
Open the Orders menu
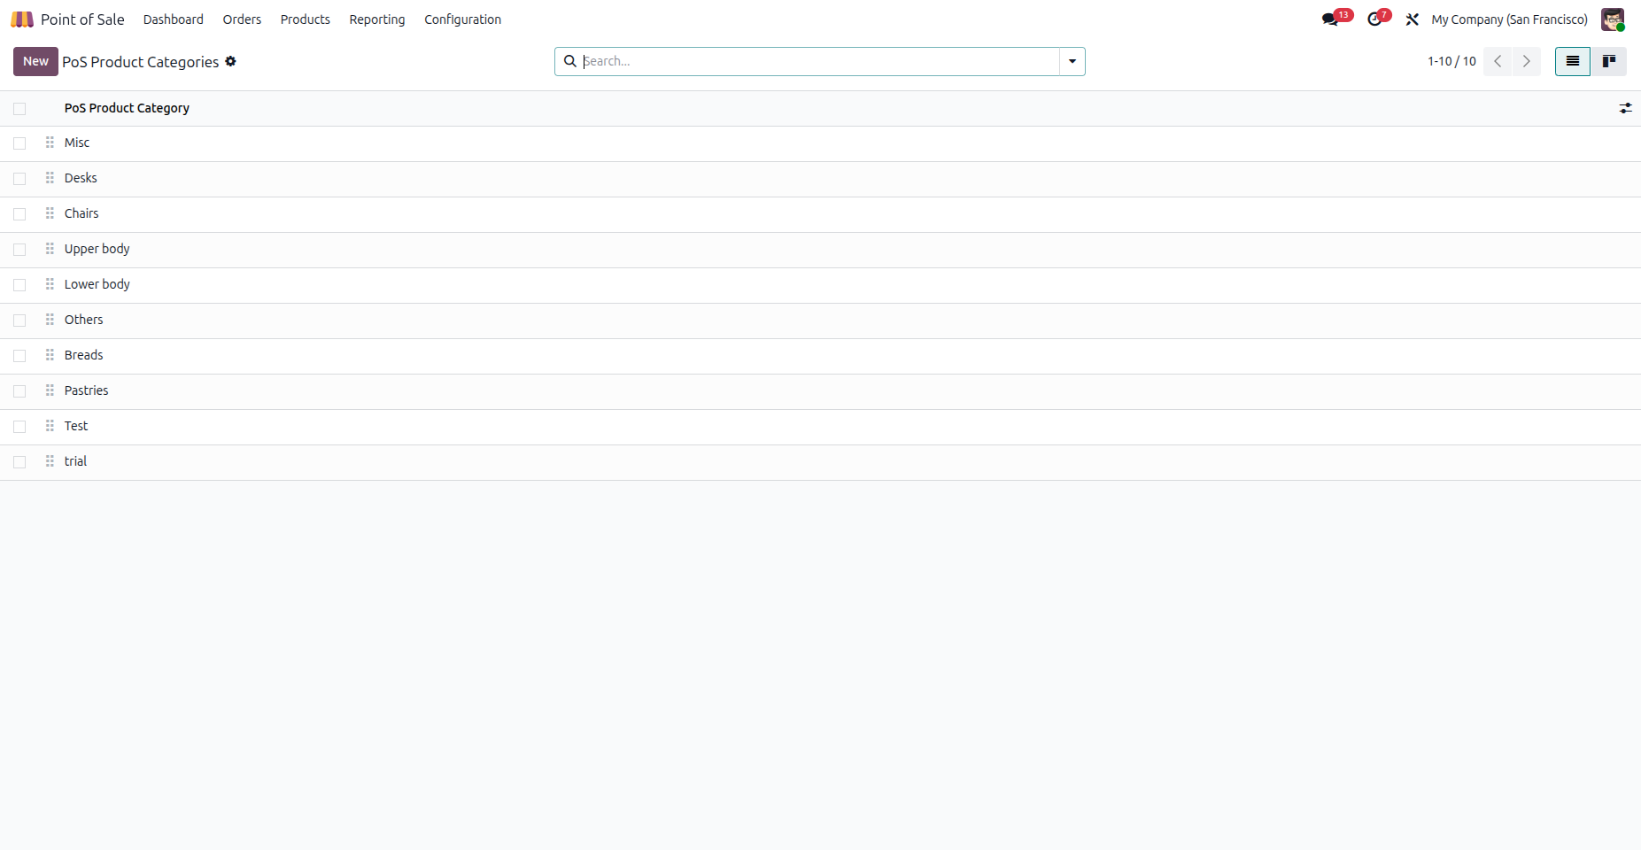tap(242, 19)
